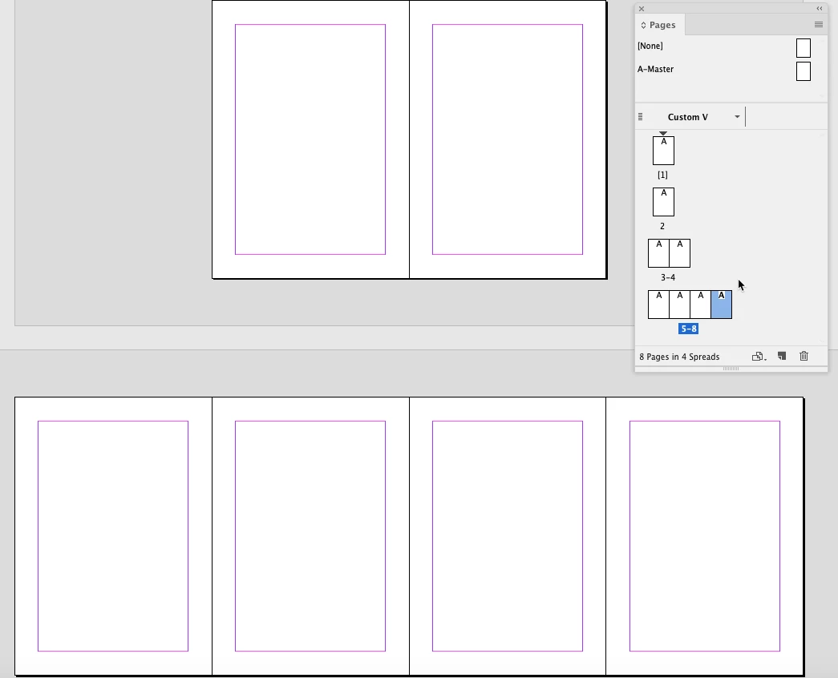Viewport: 838px width, 678px height.
Task: Click the 5-8 spread label
Action: click(688, 329)
